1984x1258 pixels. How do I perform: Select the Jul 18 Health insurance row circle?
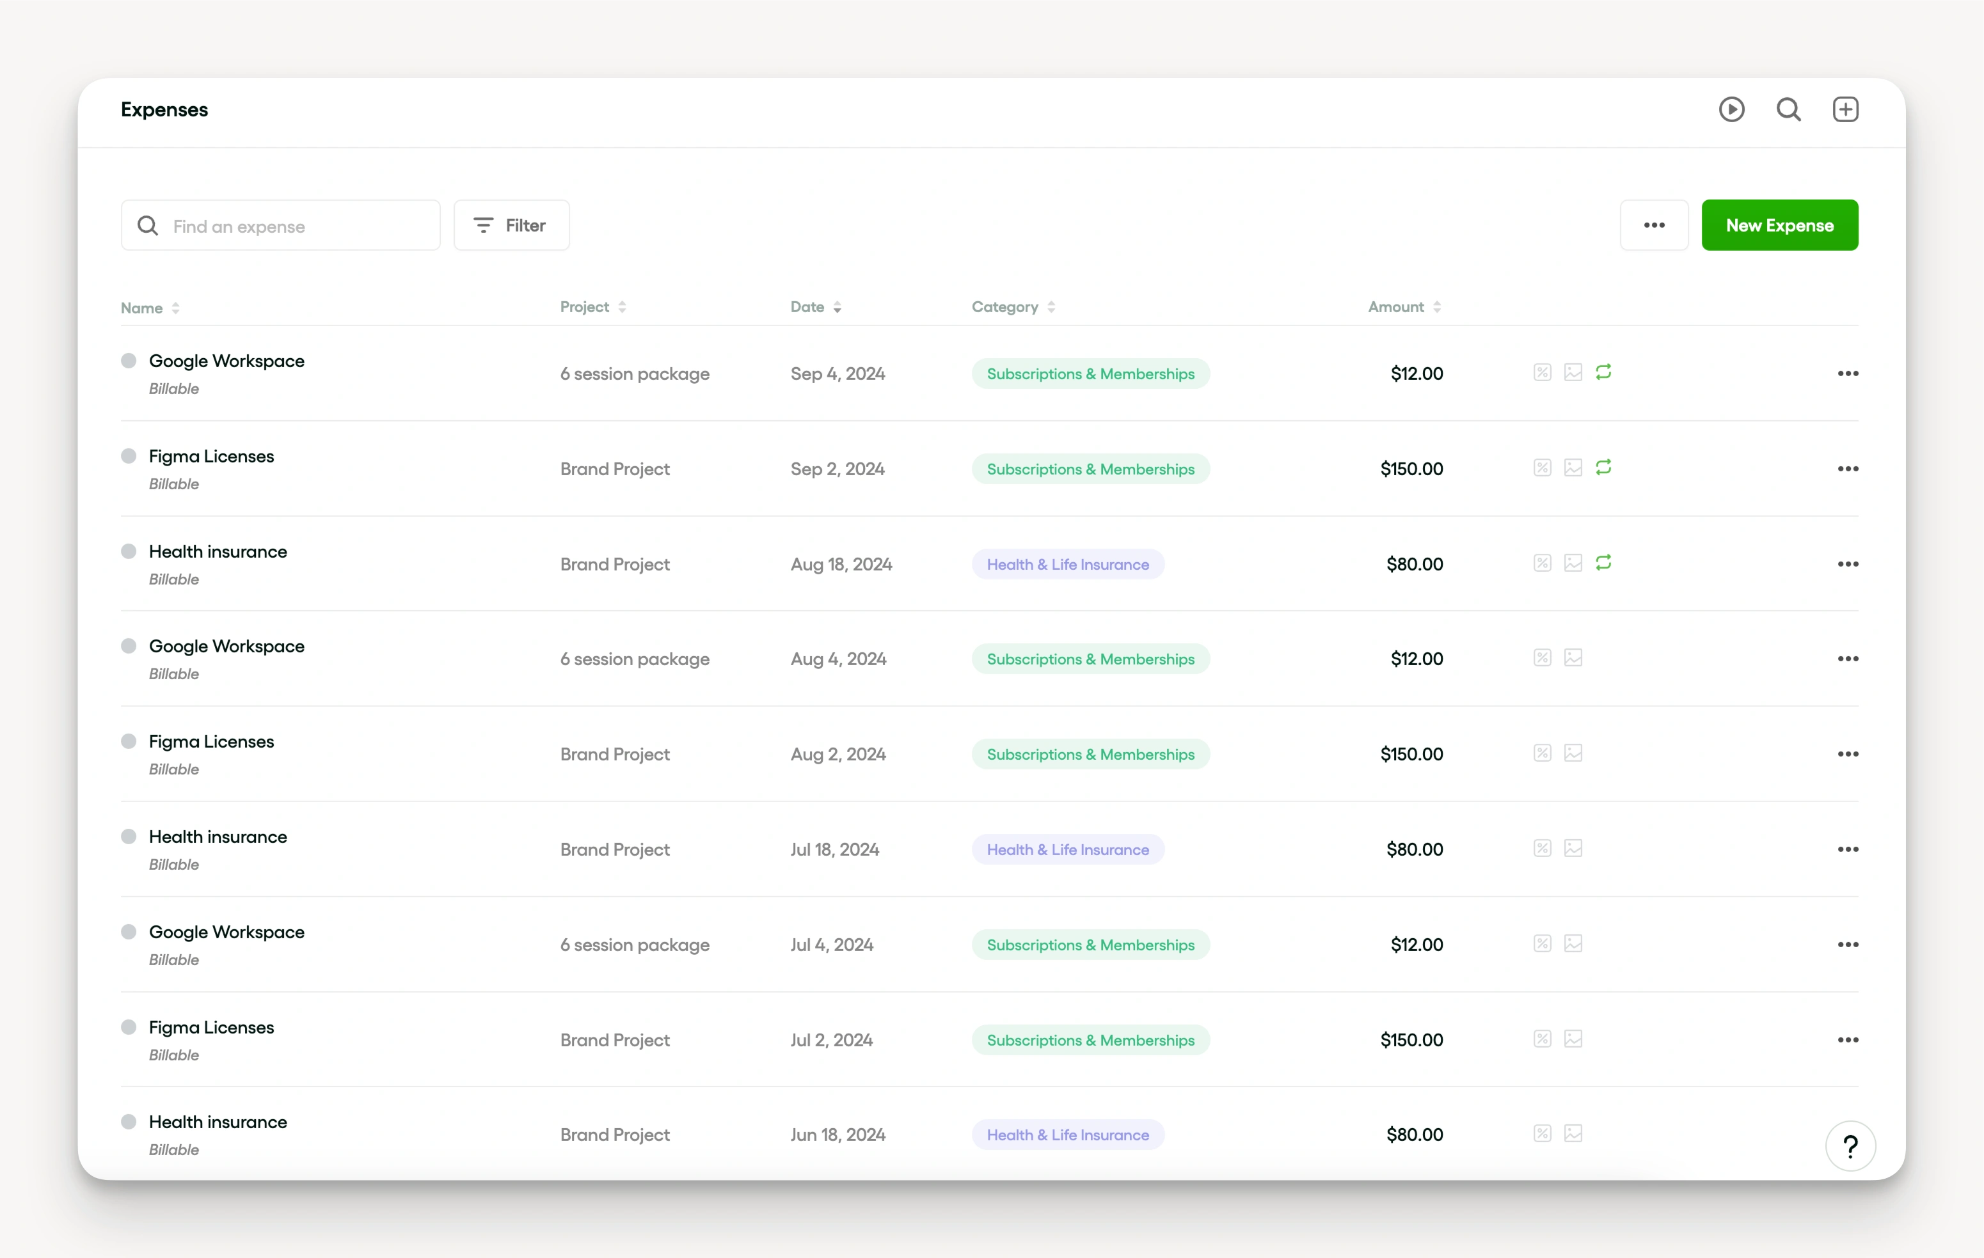tap(129, 837)
